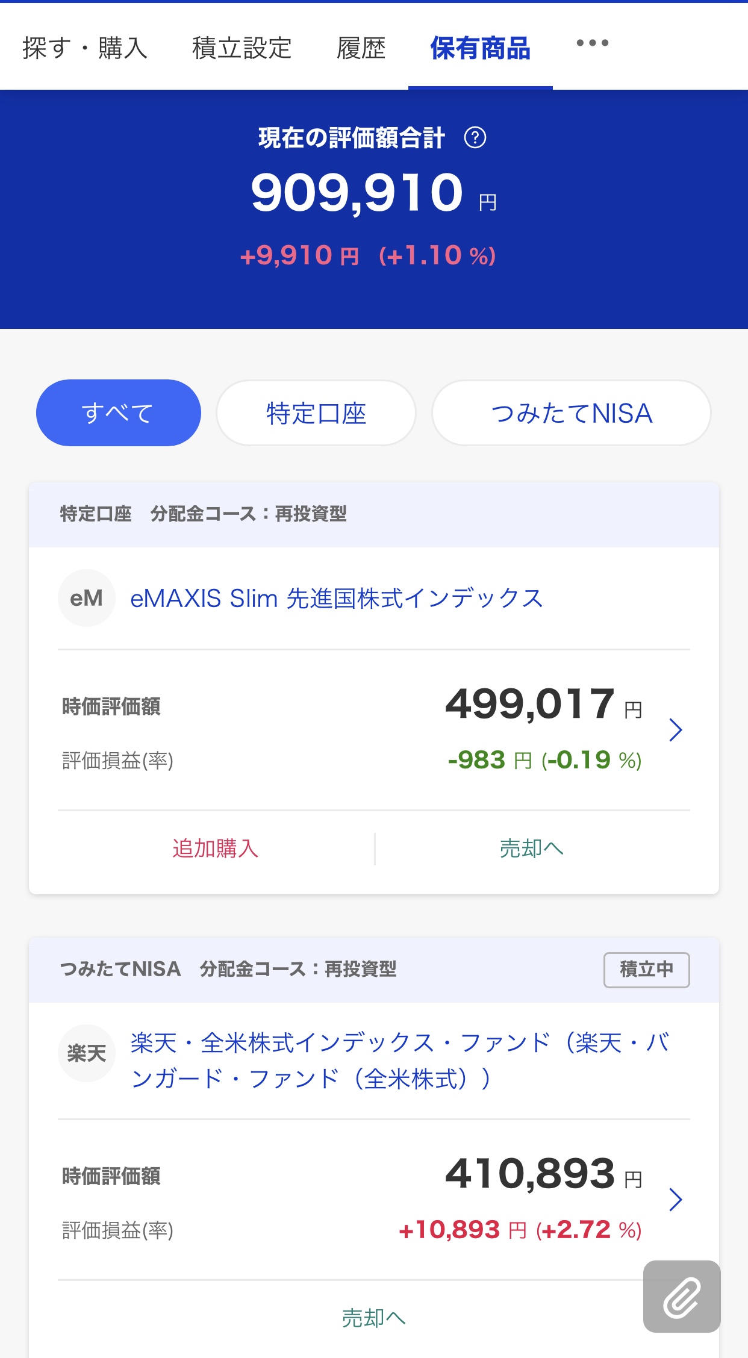Tap 売却へ under eMAXIS Slim fund
Viewport: 748px width, 1358px height.
pyautogui.click(x=532, y=849)
